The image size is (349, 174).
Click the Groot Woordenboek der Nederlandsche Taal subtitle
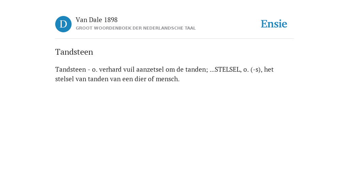pyautogui.click(x=136, y=28)
